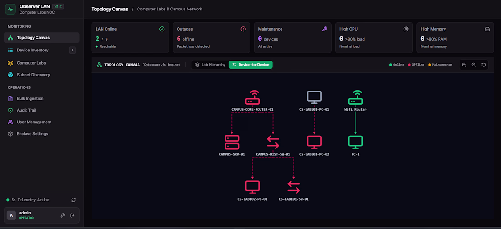The image size is (501, 229).
Task: Click the Packet loss detected text
Action: click(193, 46)
